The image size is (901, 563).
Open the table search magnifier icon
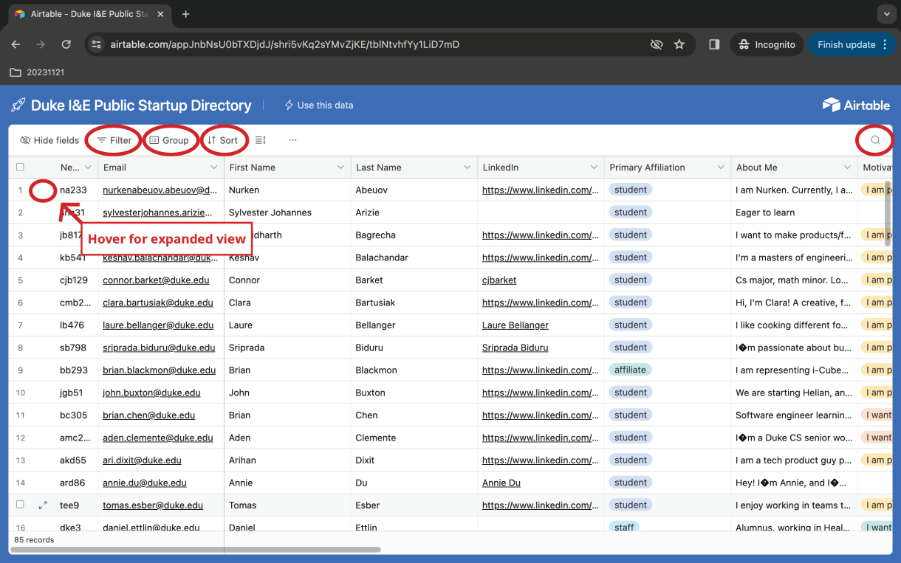[875, 140]
